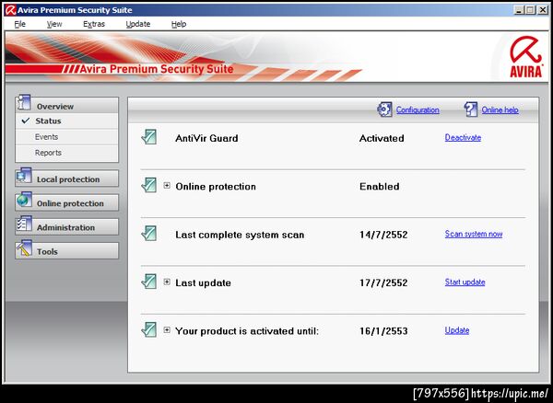This screenshot has width=553, height=403.
Task: Open the Help menu
Action: (x=179, y=24)
